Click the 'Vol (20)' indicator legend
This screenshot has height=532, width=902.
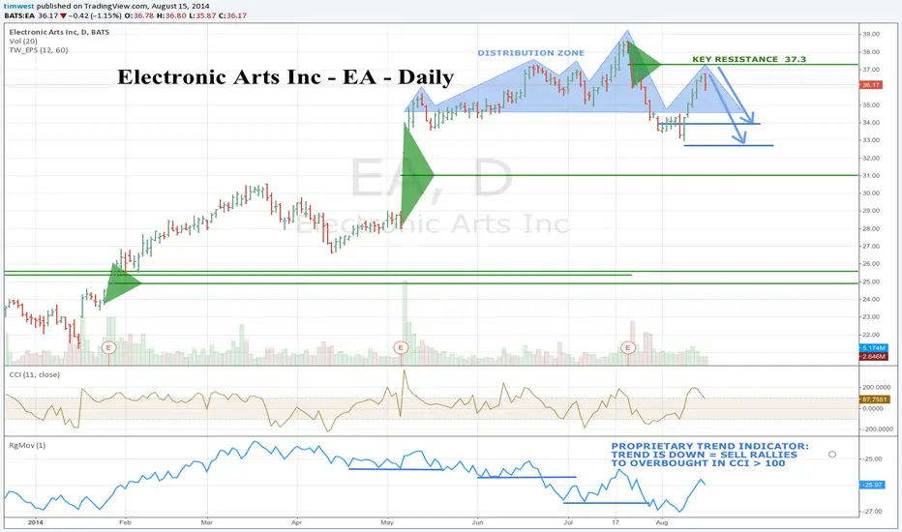click(23, 41)
